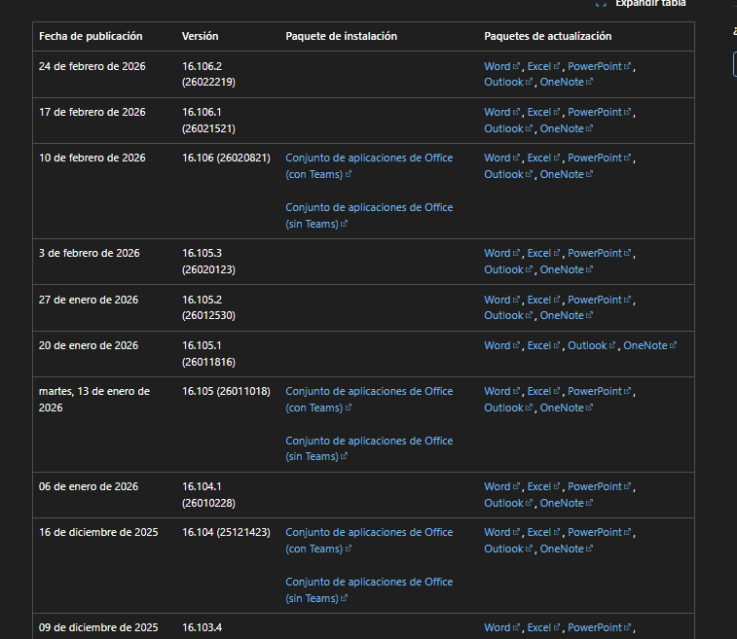Open Excel update for 16.105 (26011018)
The image size is (737, 639).
click(x=544, y=391)
